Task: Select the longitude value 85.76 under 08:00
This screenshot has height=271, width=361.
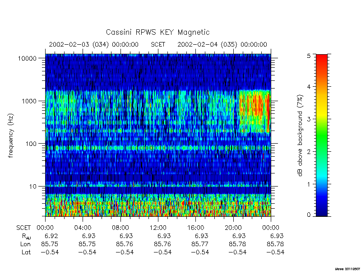Action: pos(125,244)
